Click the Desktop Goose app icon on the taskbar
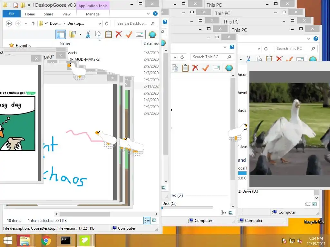 [x=85, y=241]
